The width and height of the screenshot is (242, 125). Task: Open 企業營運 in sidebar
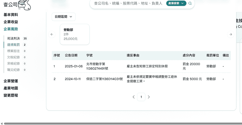coord(11,81)
